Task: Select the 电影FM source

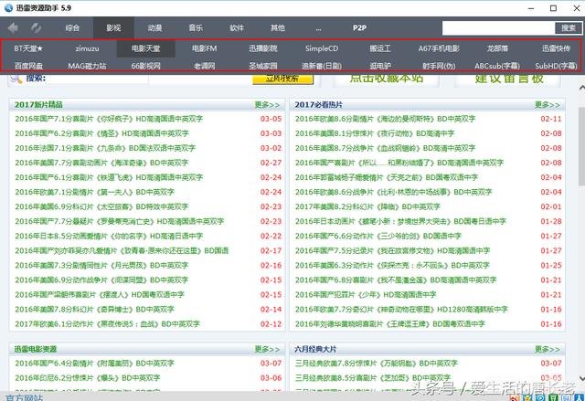Action: click(x=204, y=48)
